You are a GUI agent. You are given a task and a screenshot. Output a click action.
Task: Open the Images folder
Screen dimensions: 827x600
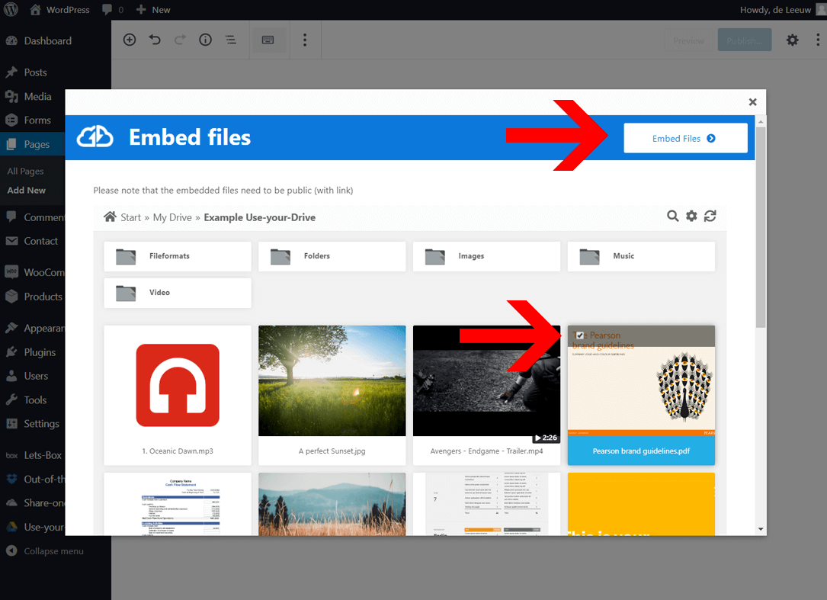coord(486,256)
